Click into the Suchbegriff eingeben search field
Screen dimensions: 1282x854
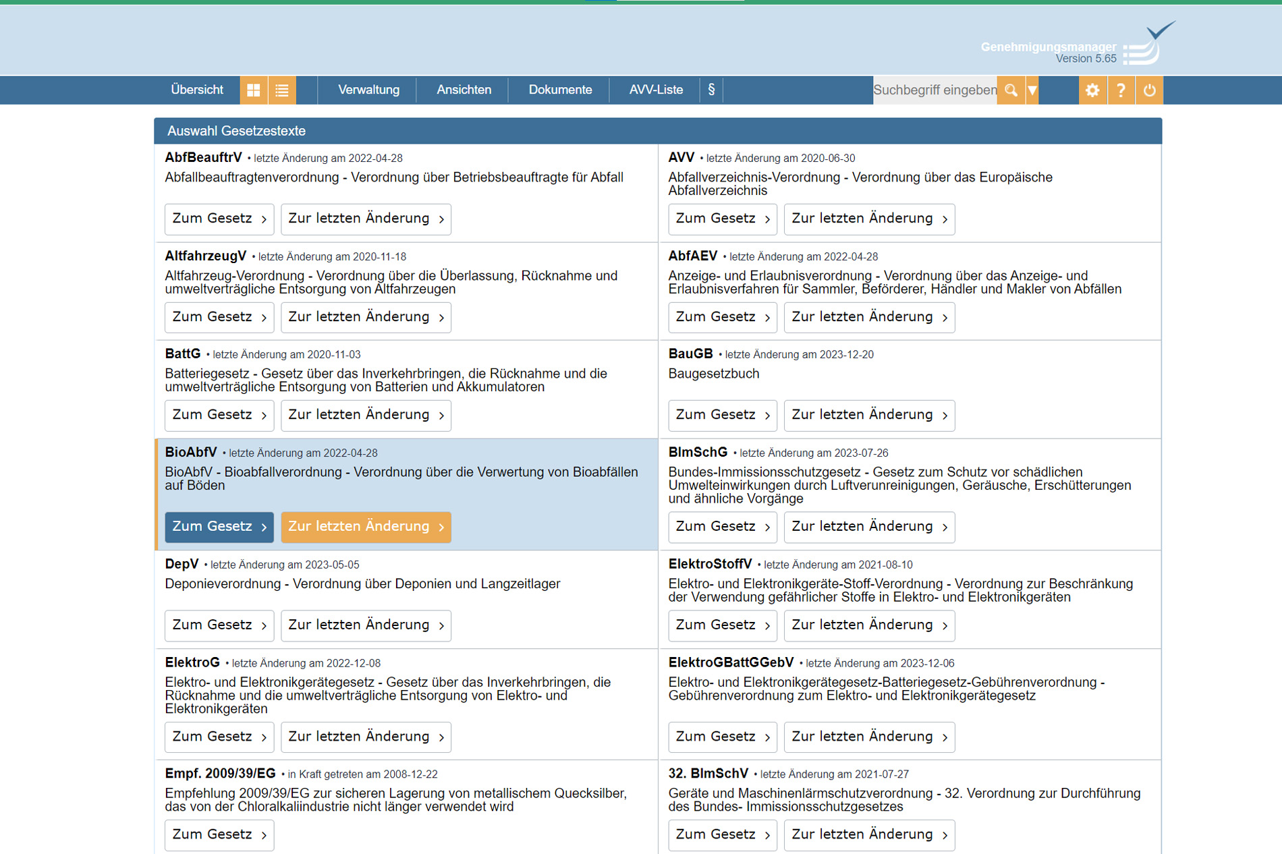(x=935, y=90)
